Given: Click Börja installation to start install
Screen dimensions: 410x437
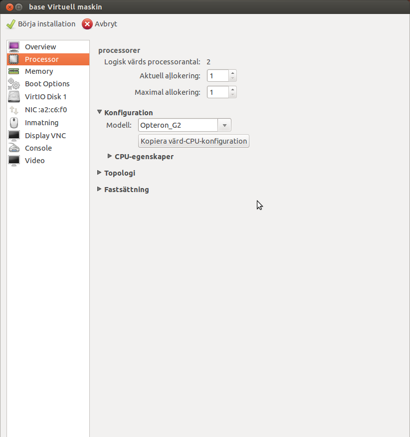Looking at the screenshot, I should [41, 24].
